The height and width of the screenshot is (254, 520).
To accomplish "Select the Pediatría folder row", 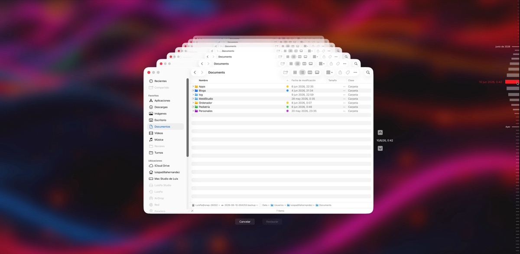I will [281, 107].
